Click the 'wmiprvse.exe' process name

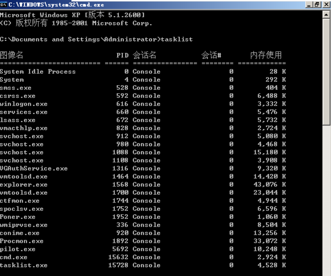point(24,225)
